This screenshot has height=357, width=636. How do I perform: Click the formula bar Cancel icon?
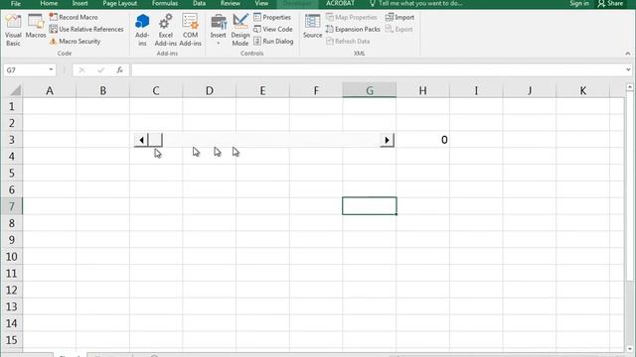pyautogui.click(x=81, y=70)
